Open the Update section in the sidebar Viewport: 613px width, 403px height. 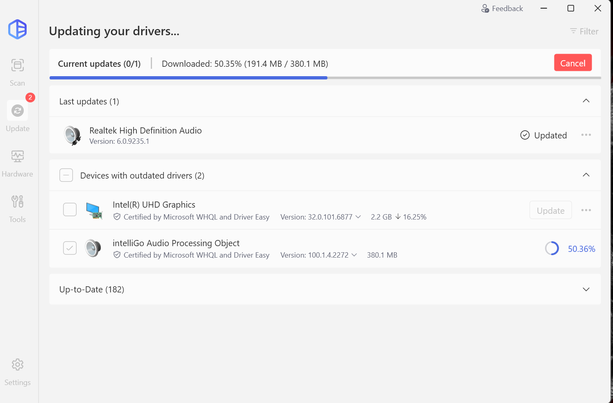18,117
